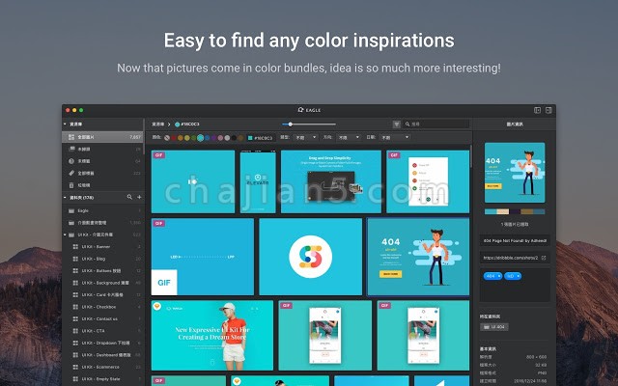Viewport: 618px width, 386px height.
Task: Select UI Kit - Banner folder
Action: tap(103, 247)
